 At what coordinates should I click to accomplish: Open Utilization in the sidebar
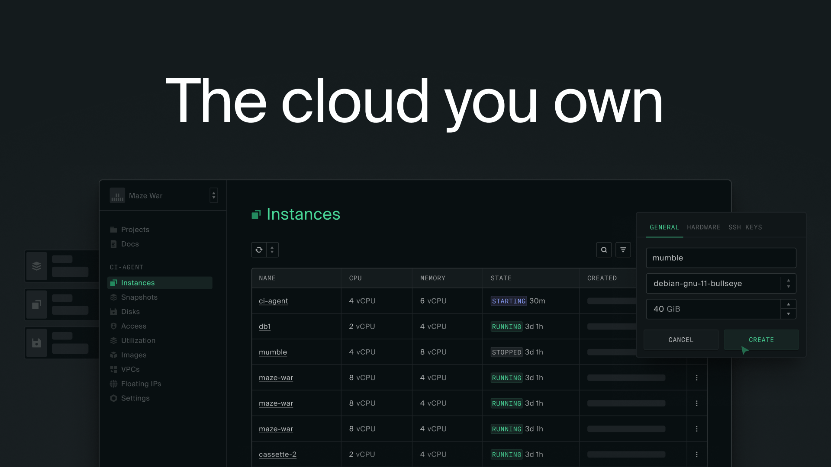click(x=138, y=341)
